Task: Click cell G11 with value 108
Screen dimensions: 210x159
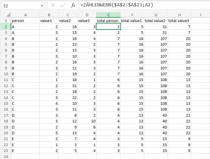Action: pyautogui.click(x=156, y=80)
